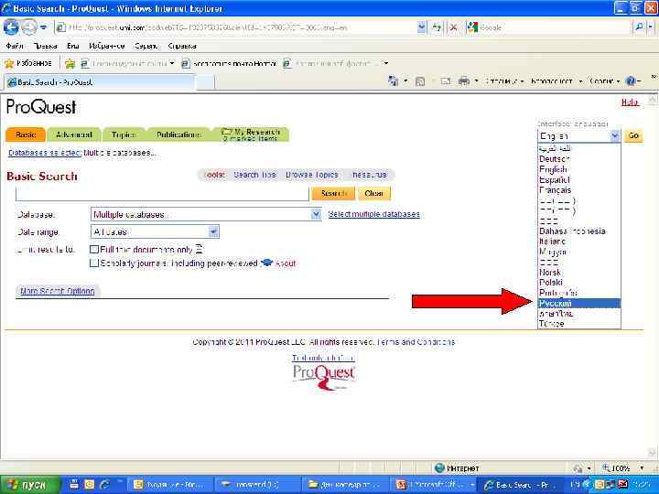Click the Clear button

[x=373, y=193]
